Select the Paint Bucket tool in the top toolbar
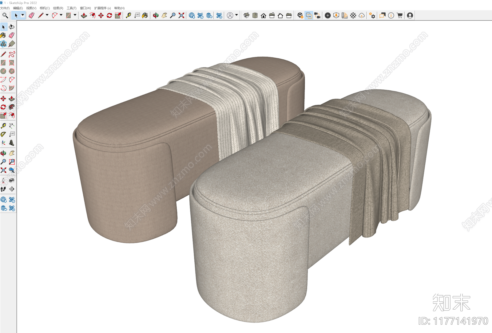 pyautogui.click(x=145, y=15)
